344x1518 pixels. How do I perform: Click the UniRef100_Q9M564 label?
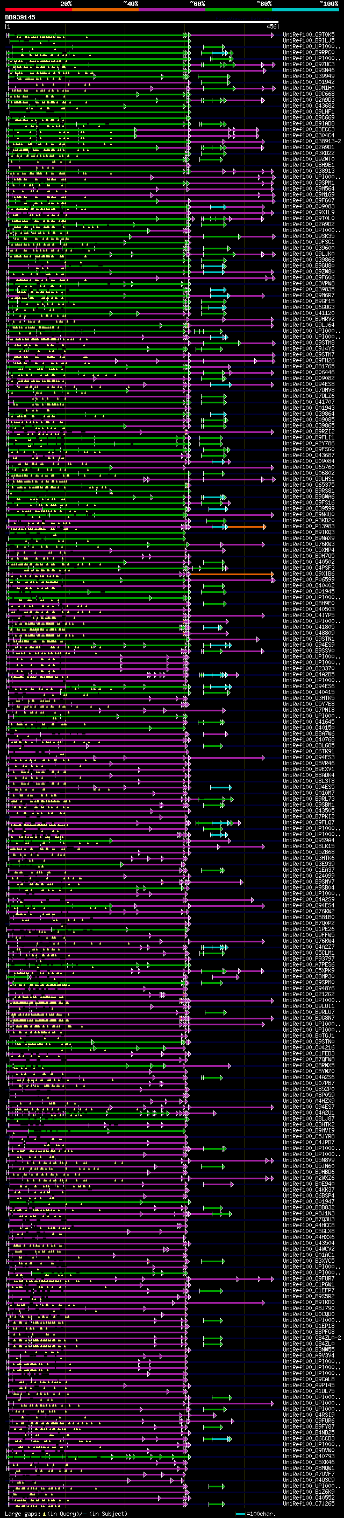coord(309,188)
